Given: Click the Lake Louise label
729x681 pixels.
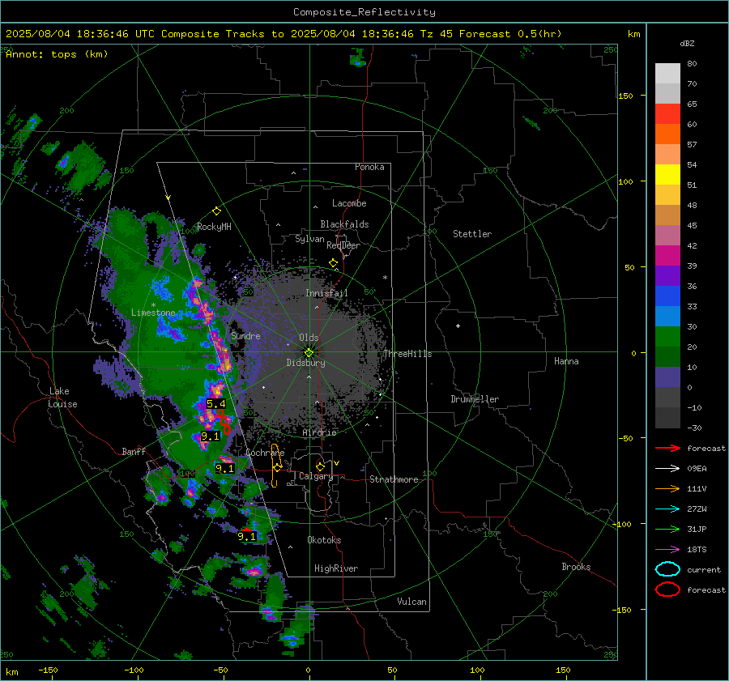Looking at the screenshot, I should pos(62,398).
